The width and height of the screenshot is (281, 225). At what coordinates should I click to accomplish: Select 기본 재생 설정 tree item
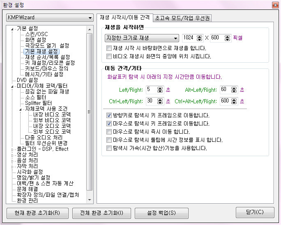click(x=41, y=51)
